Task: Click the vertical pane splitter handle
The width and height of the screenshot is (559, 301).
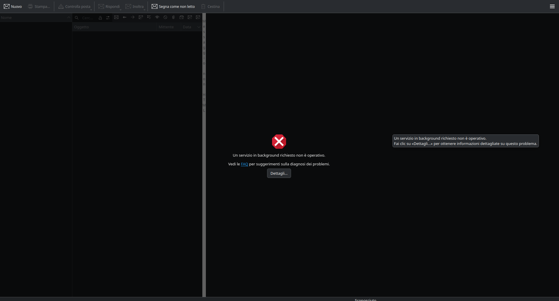Action: 204,175
